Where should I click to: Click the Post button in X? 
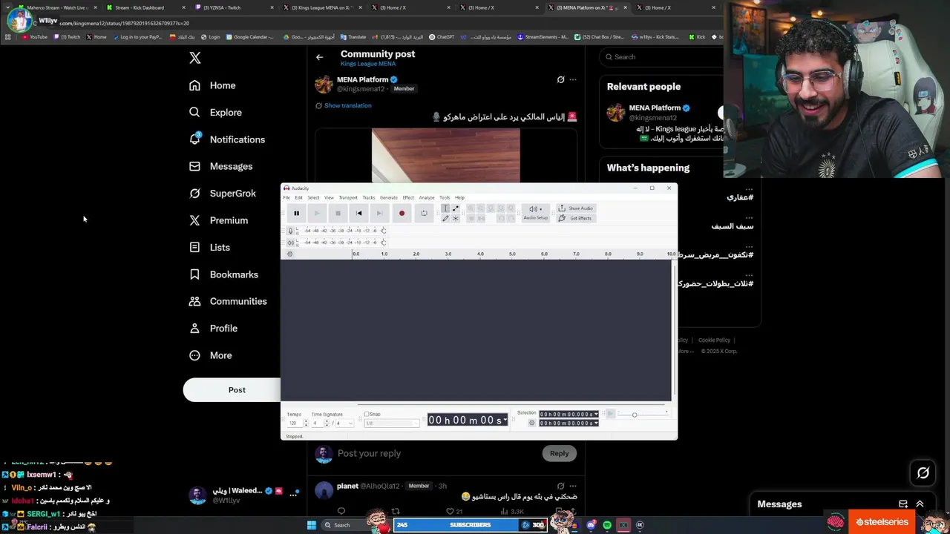pyautogui.click(x=237, y=390)
